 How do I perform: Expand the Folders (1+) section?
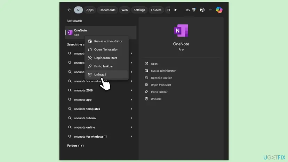(x=75, y=146)
